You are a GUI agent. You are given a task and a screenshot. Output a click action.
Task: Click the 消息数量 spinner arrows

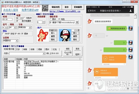44,22
